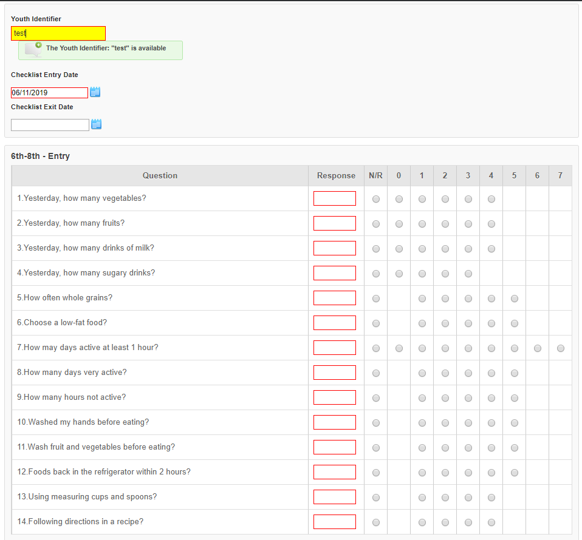Image resolution: width=582 pixels, height=540 pixels.
Task: Click Response box for measuring cups question
Action: tap(334, 496)
